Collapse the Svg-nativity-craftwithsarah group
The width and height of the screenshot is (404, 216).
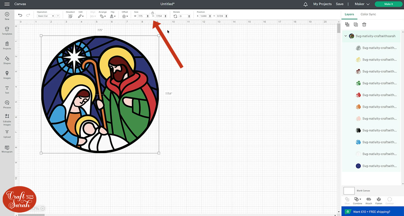pos(345,36)
